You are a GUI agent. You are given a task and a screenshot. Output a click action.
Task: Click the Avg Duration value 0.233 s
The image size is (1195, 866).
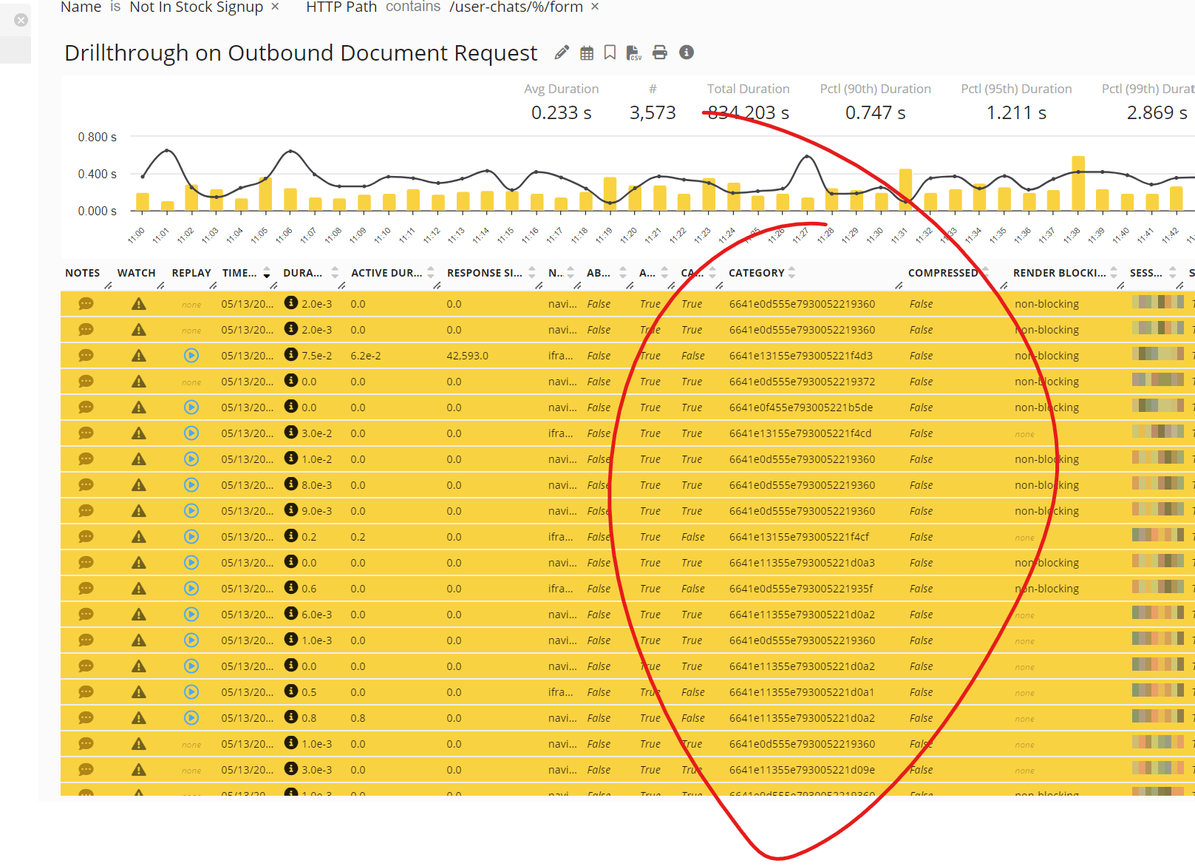pos(561,112)
